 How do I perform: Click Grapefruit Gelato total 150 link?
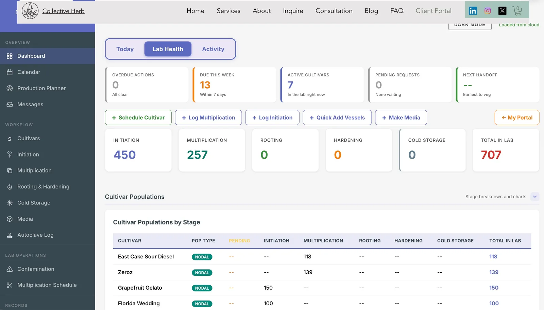(x=494, y=288)
